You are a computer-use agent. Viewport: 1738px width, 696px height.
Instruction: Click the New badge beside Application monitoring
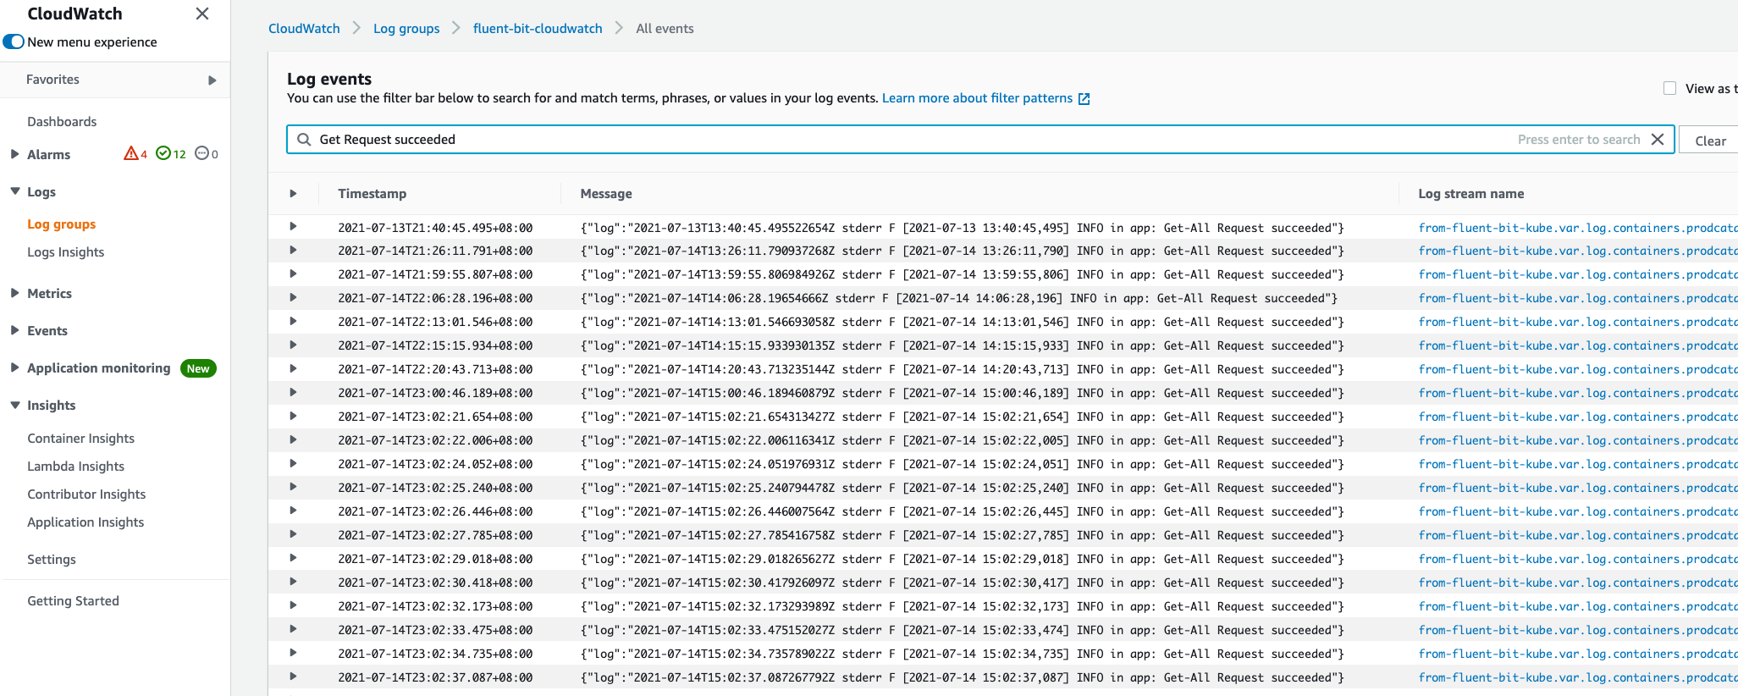point(198,368)
